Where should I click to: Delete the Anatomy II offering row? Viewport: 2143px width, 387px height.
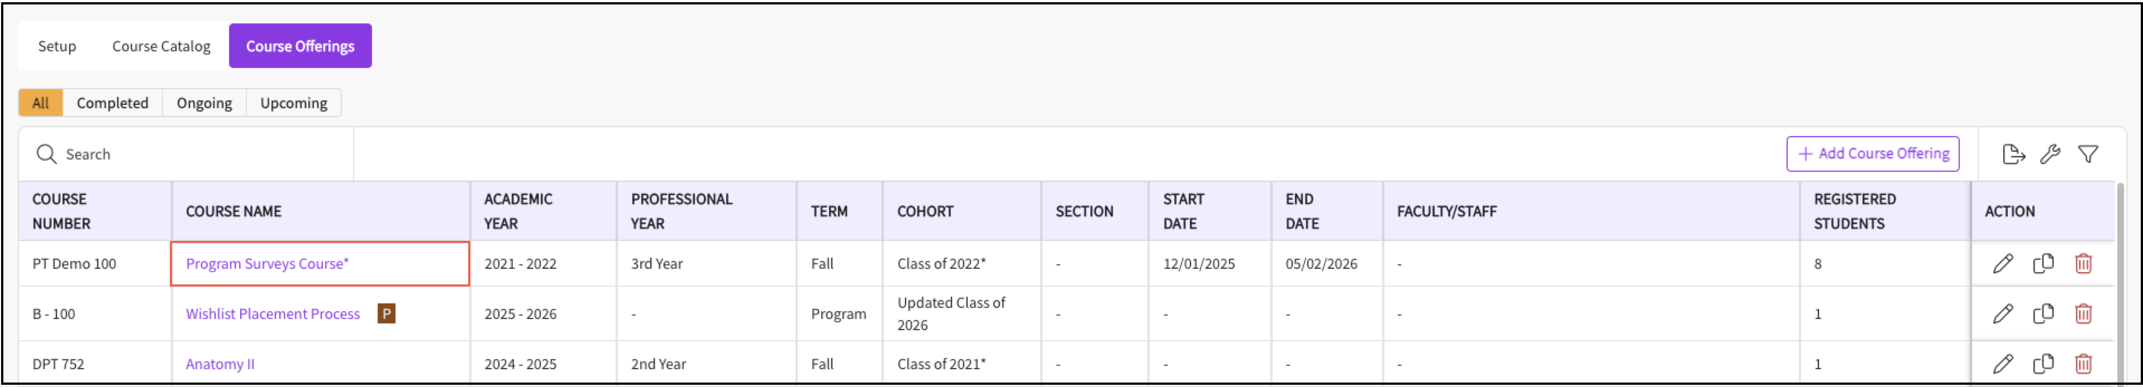[x=2083, y=364]
